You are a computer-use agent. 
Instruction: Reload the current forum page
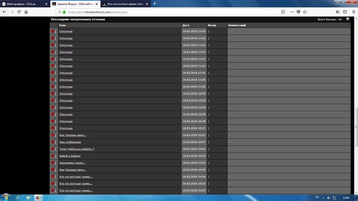pos(19,12)
